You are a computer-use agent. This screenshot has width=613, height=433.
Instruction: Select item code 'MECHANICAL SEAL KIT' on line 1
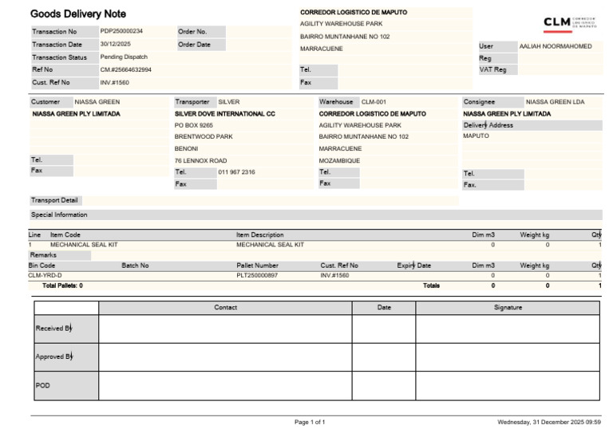click(84, 245)
